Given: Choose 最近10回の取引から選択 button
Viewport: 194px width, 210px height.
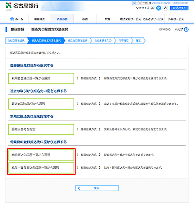Looking at the screenshot, I should (41, 104).
